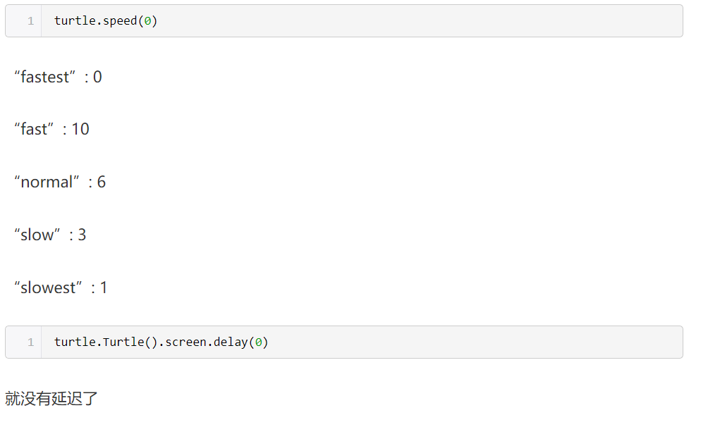Viewport: 720px width, 427px height.
Task: Click line number 1 in first code block
Action: pyautogui.click(x=31, y=21)
